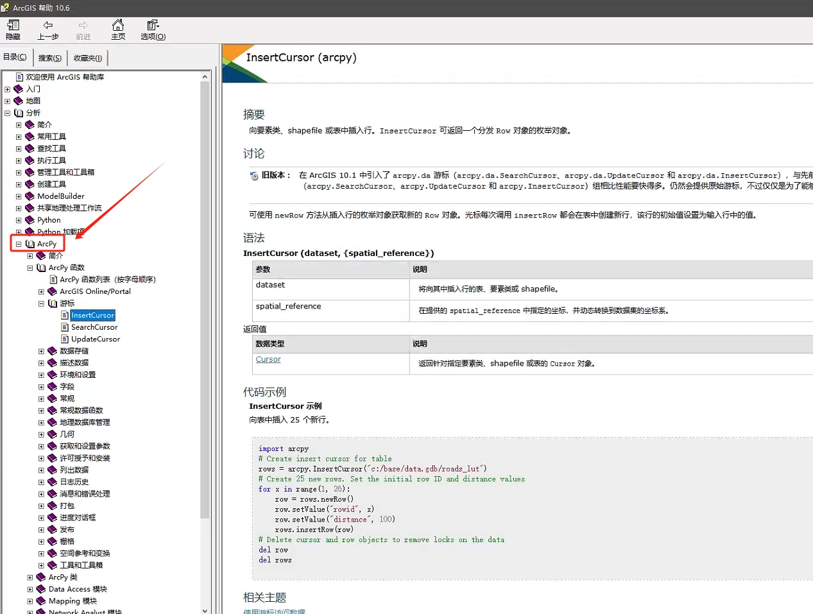Click the book icon beside Mapping 模块

(41, 601)
